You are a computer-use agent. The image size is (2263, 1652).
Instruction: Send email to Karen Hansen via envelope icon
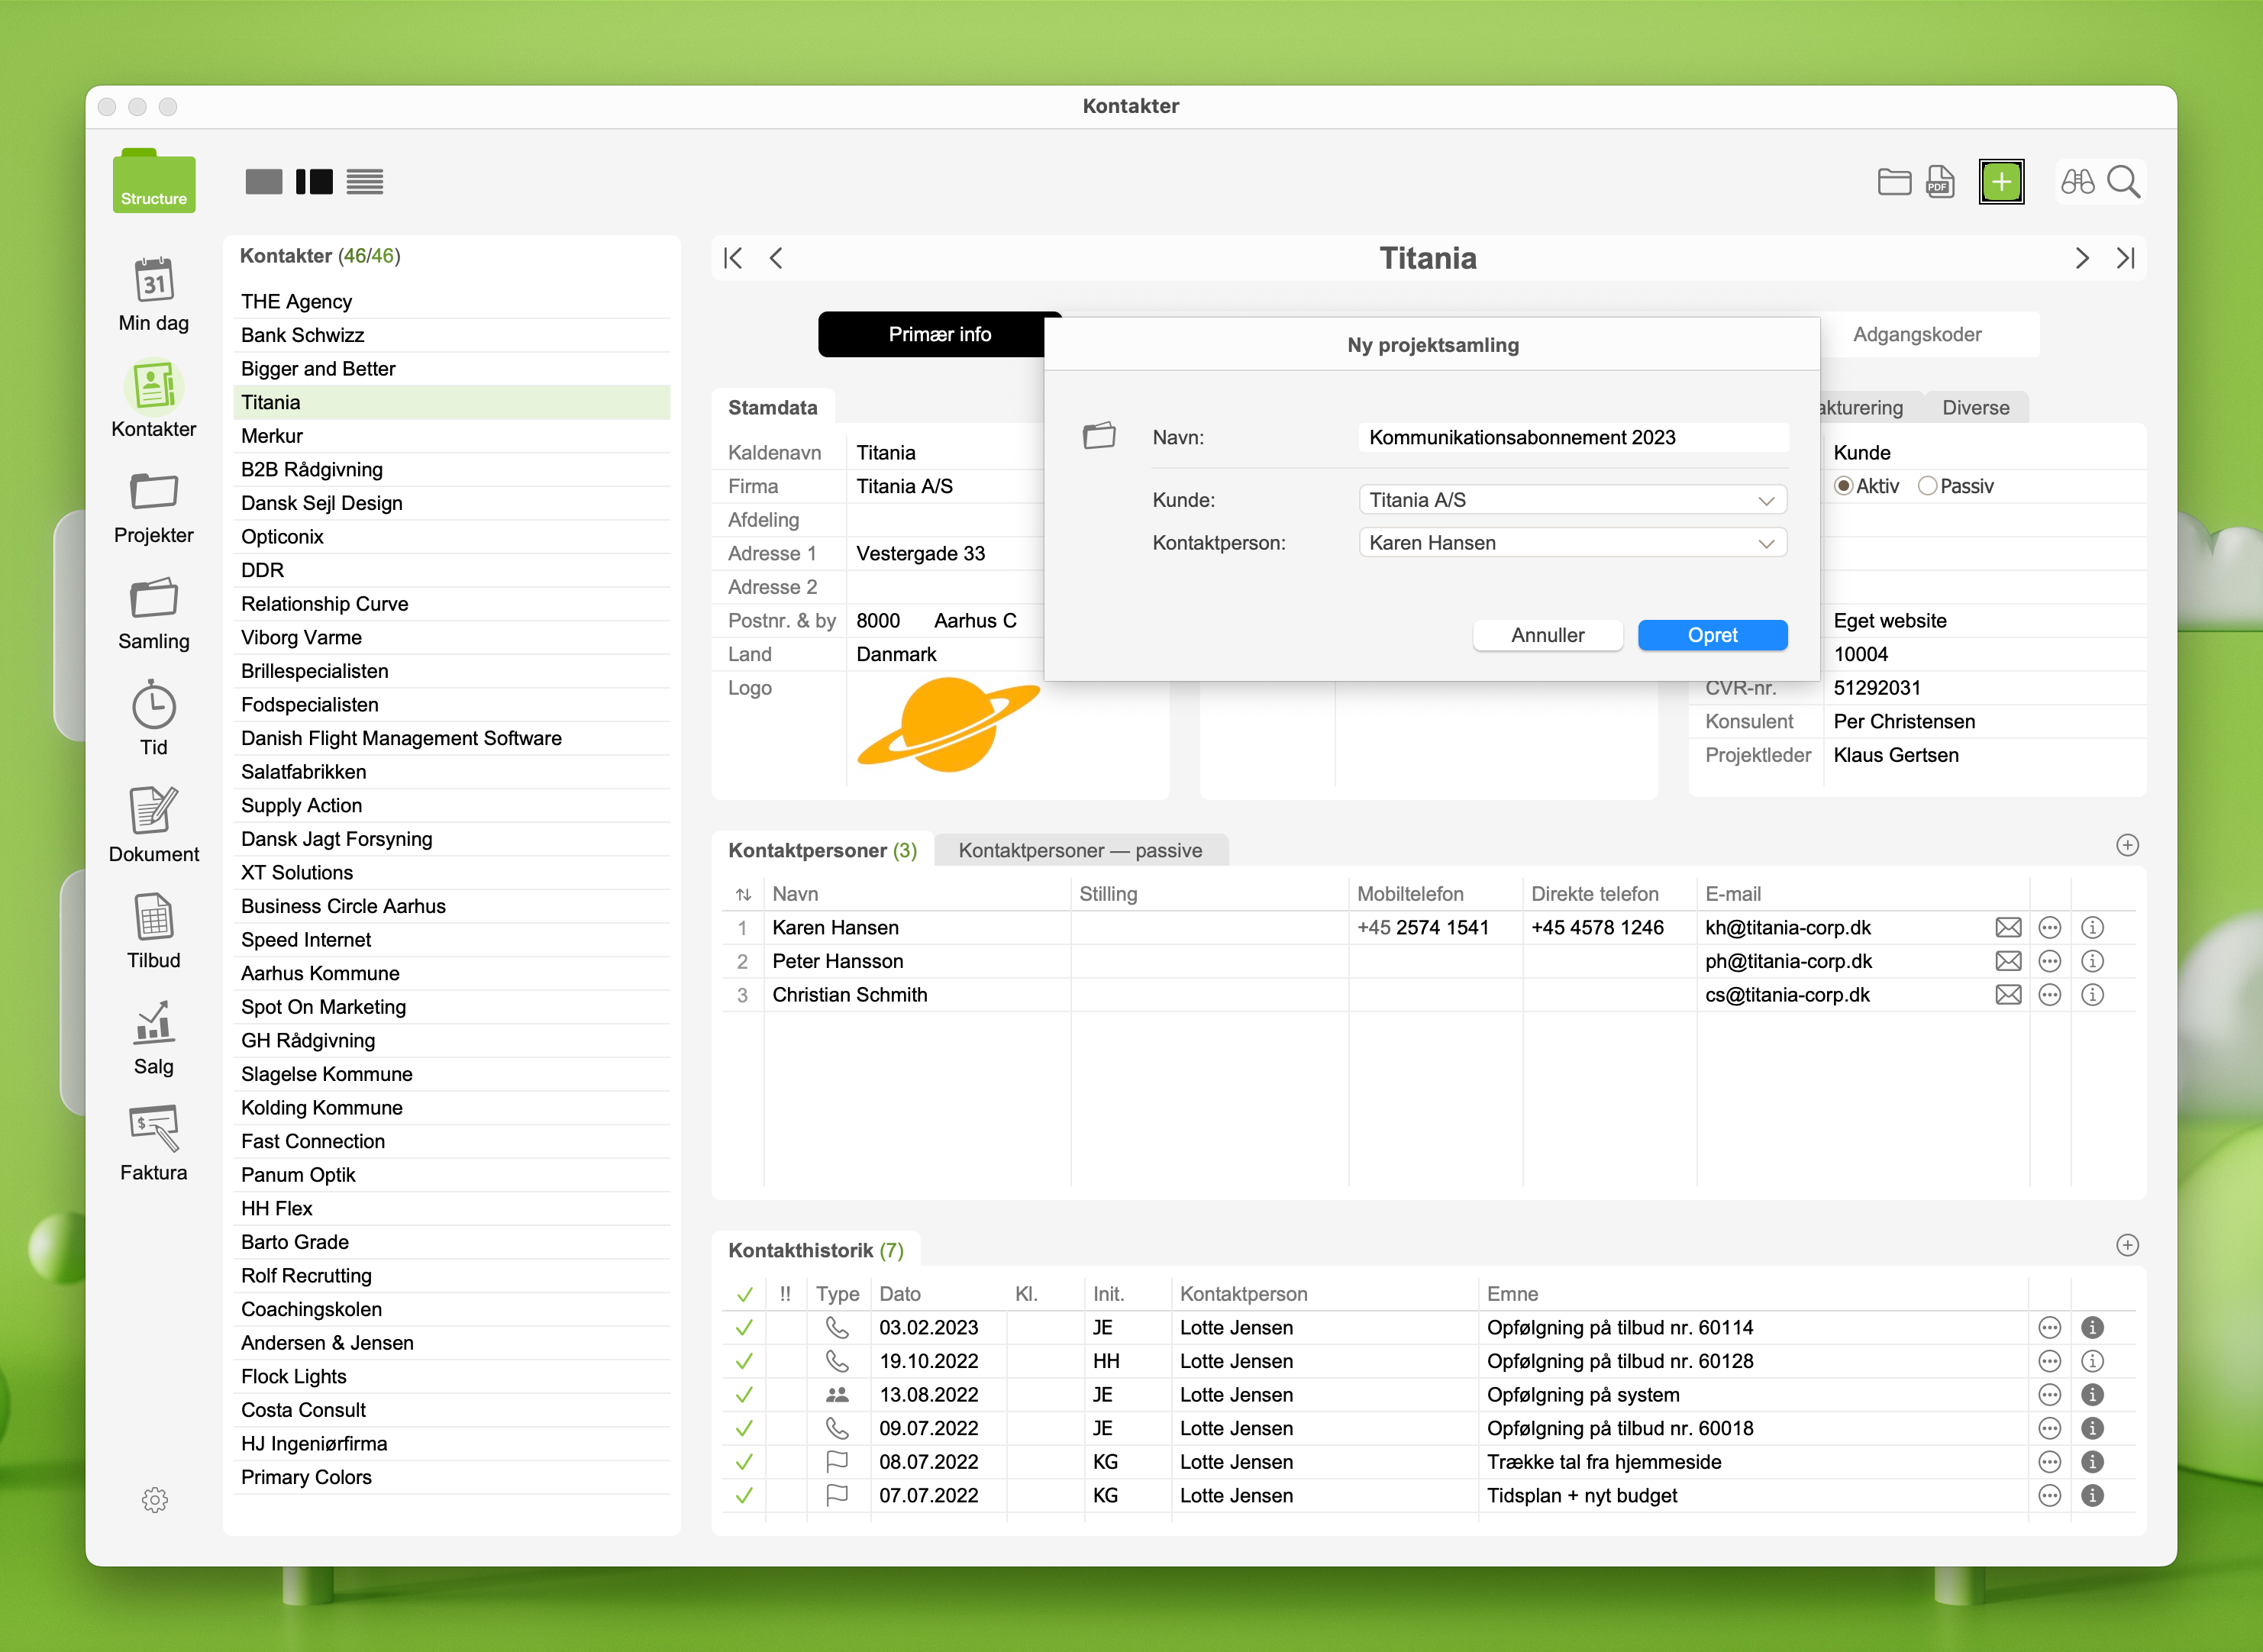(x=2008, y=928)
